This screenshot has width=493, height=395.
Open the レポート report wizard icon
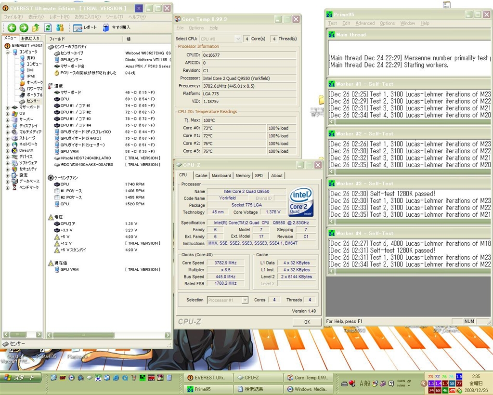tap(78, 28)
